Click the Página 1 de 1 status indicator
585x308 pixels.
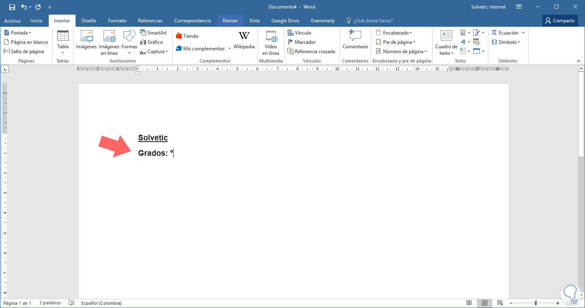pyautogui.click(x=17, y=303)
